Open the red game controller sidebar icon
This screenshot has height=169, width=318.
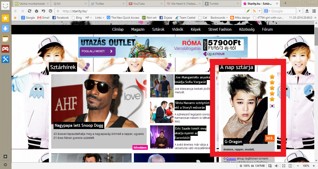tap(6, 49)
